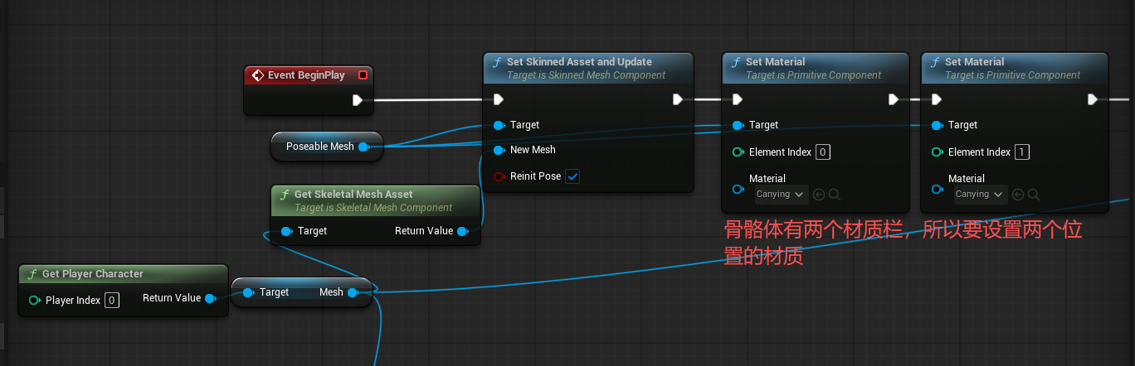Click the browse magnifier on the Element Index 0 node

tap(835, 195)
